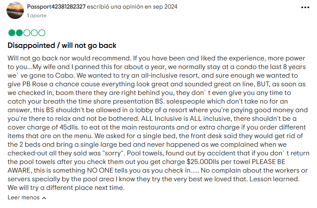Click the "45dlls." cover charge text
The width and height of the screenshot is (317, 208).
point(71,127)
